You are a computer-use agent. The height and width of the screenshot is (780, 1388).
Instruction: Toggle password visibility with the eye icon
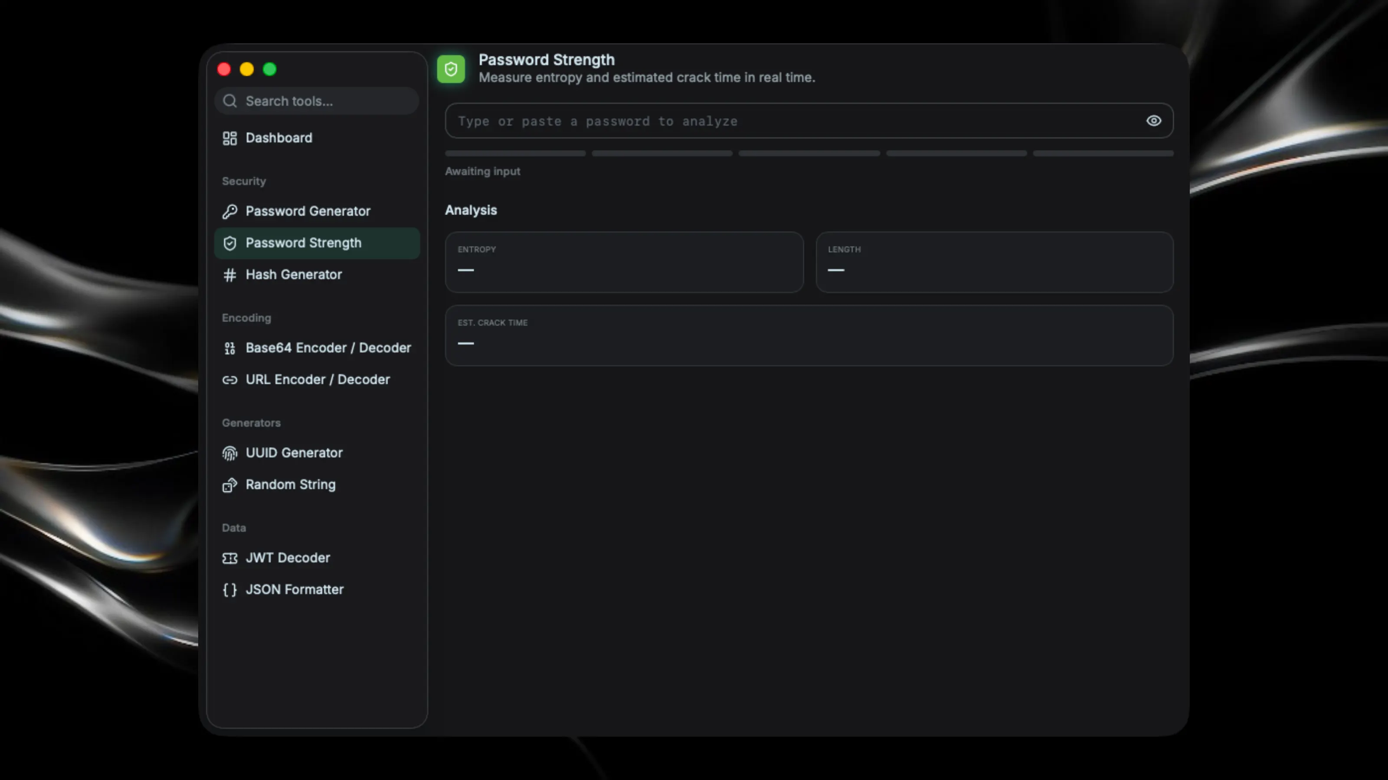(1153, 120)
